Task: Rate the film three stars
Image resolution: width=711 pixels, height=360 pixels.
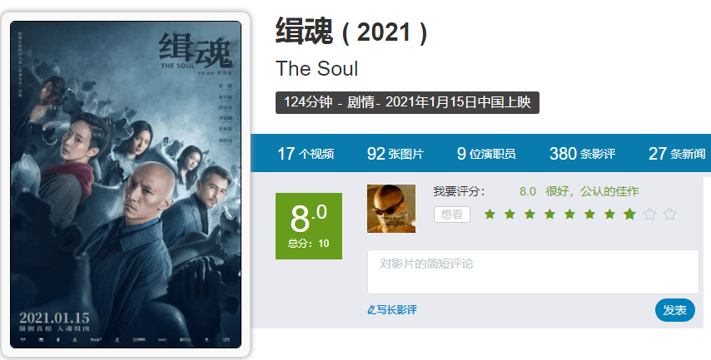Action: point(530,214)
